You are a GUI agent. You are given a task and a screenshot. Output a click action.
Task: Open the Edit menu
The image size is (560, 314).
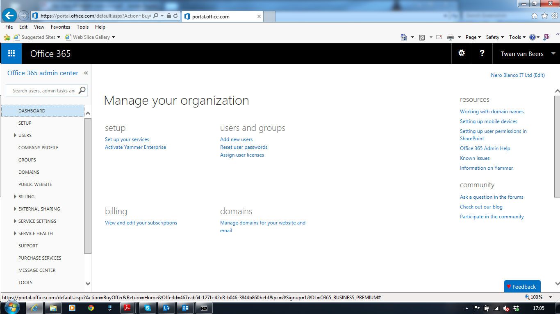coord(23,27)
